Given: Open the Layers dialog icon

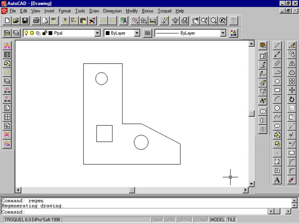Looking at the screenshot, I should coord(16,33).
